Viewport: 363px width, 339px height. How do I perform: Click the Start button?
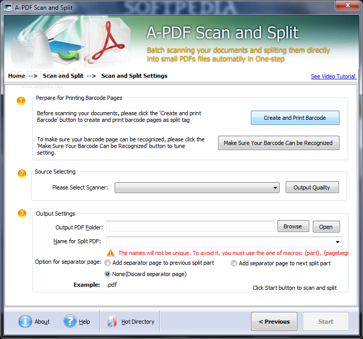326,322
